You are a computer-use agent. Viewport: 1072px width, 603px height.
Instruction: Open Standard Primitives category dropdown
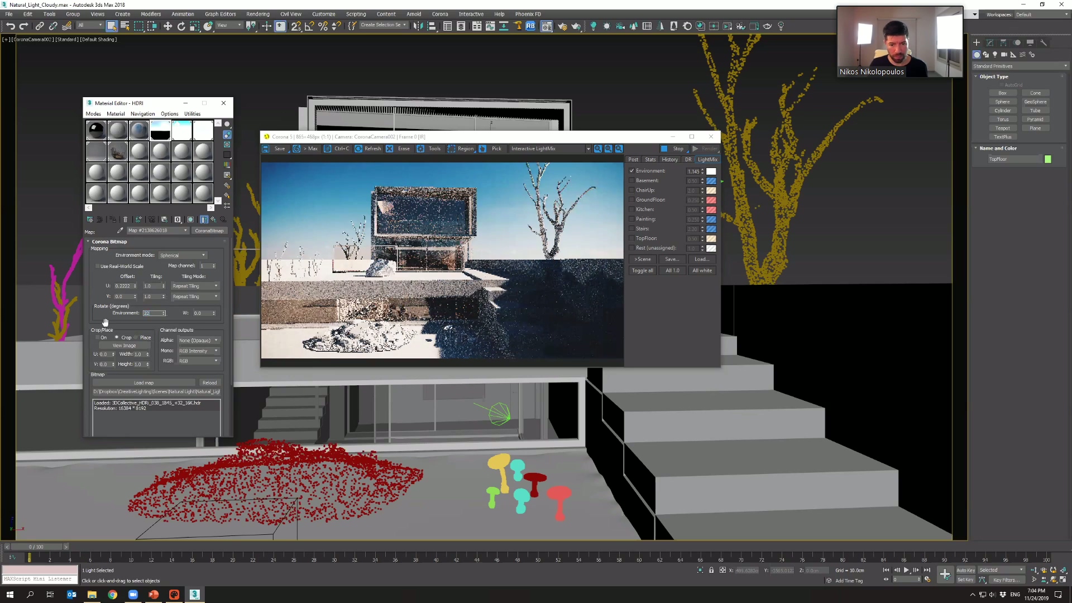pyautogui.click(x=1020, y=66)
